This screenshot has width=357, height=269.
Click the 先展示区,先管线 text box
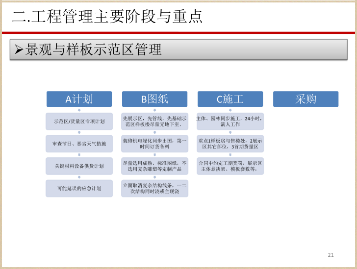(x=154, y=121)
